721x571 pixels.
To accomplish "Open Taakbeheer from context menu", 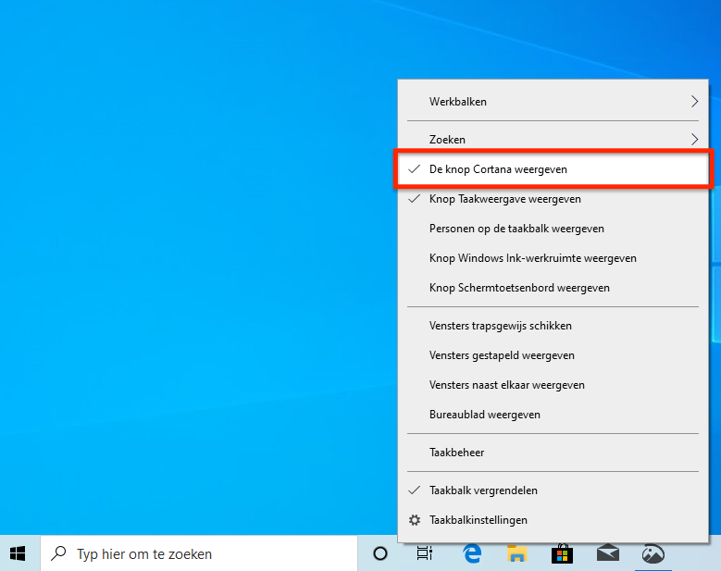I will 456,453.
